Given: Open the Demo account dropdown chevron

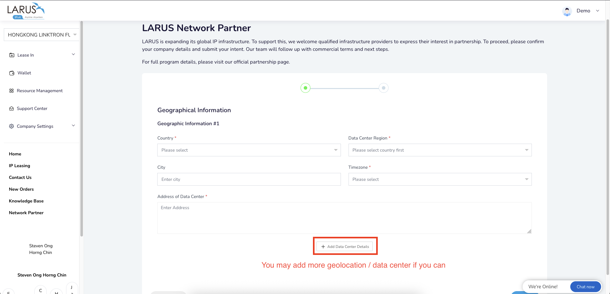Looking at the screenshot, I should pos(598,11).
